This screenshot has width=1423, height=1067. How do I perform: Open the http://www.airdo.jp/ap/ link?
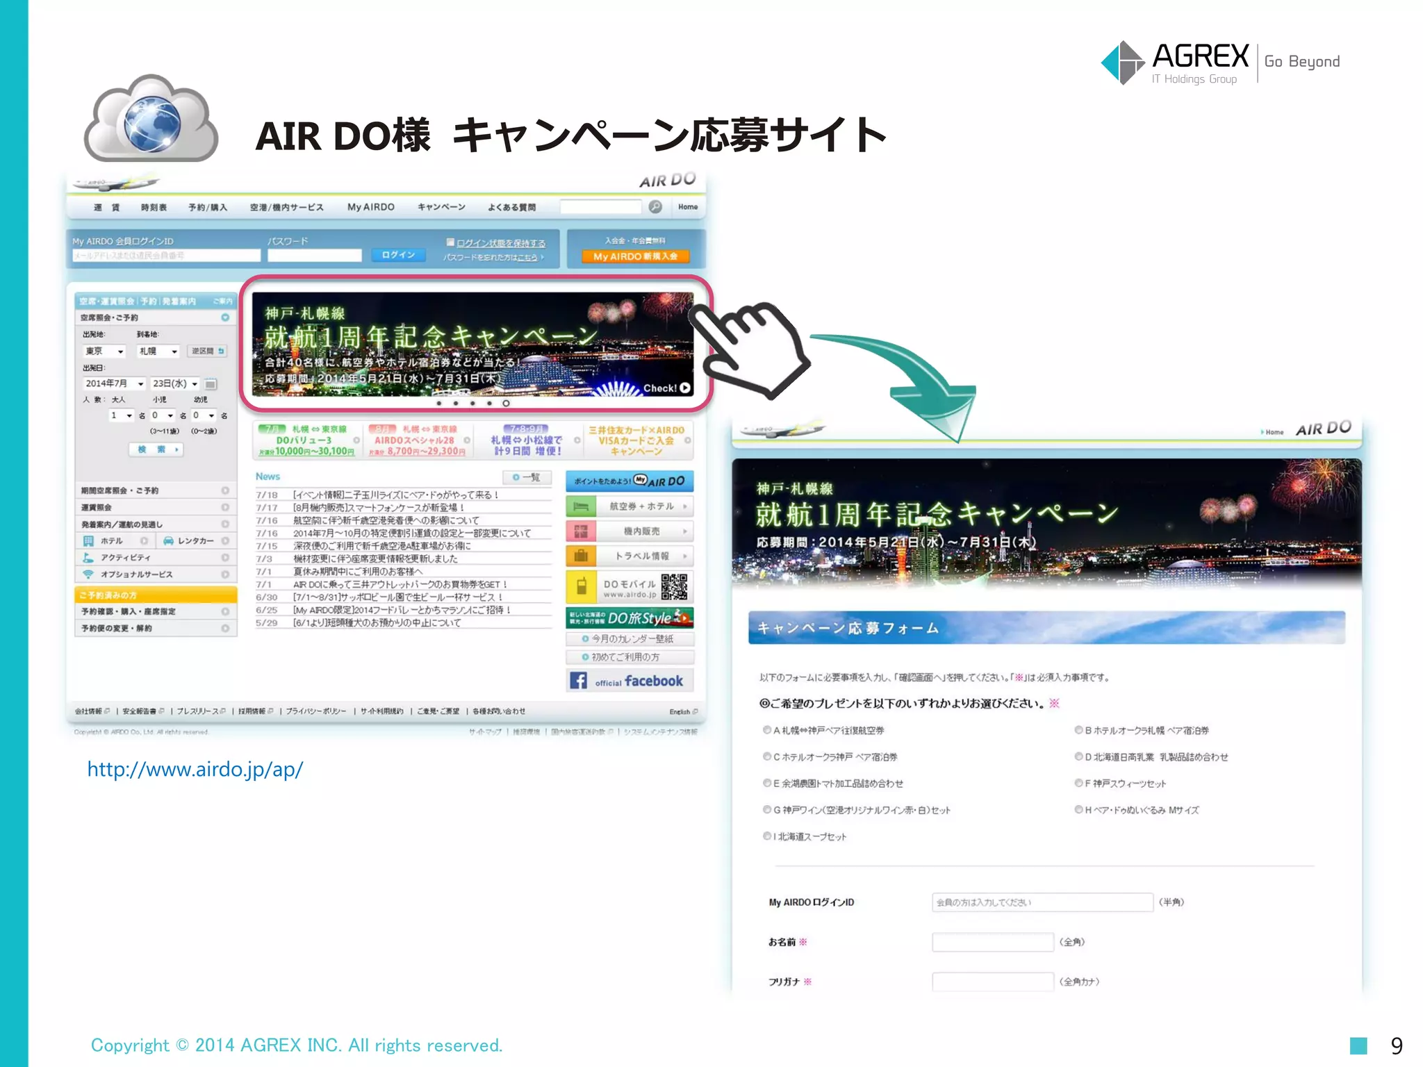[x=195, y=770]
